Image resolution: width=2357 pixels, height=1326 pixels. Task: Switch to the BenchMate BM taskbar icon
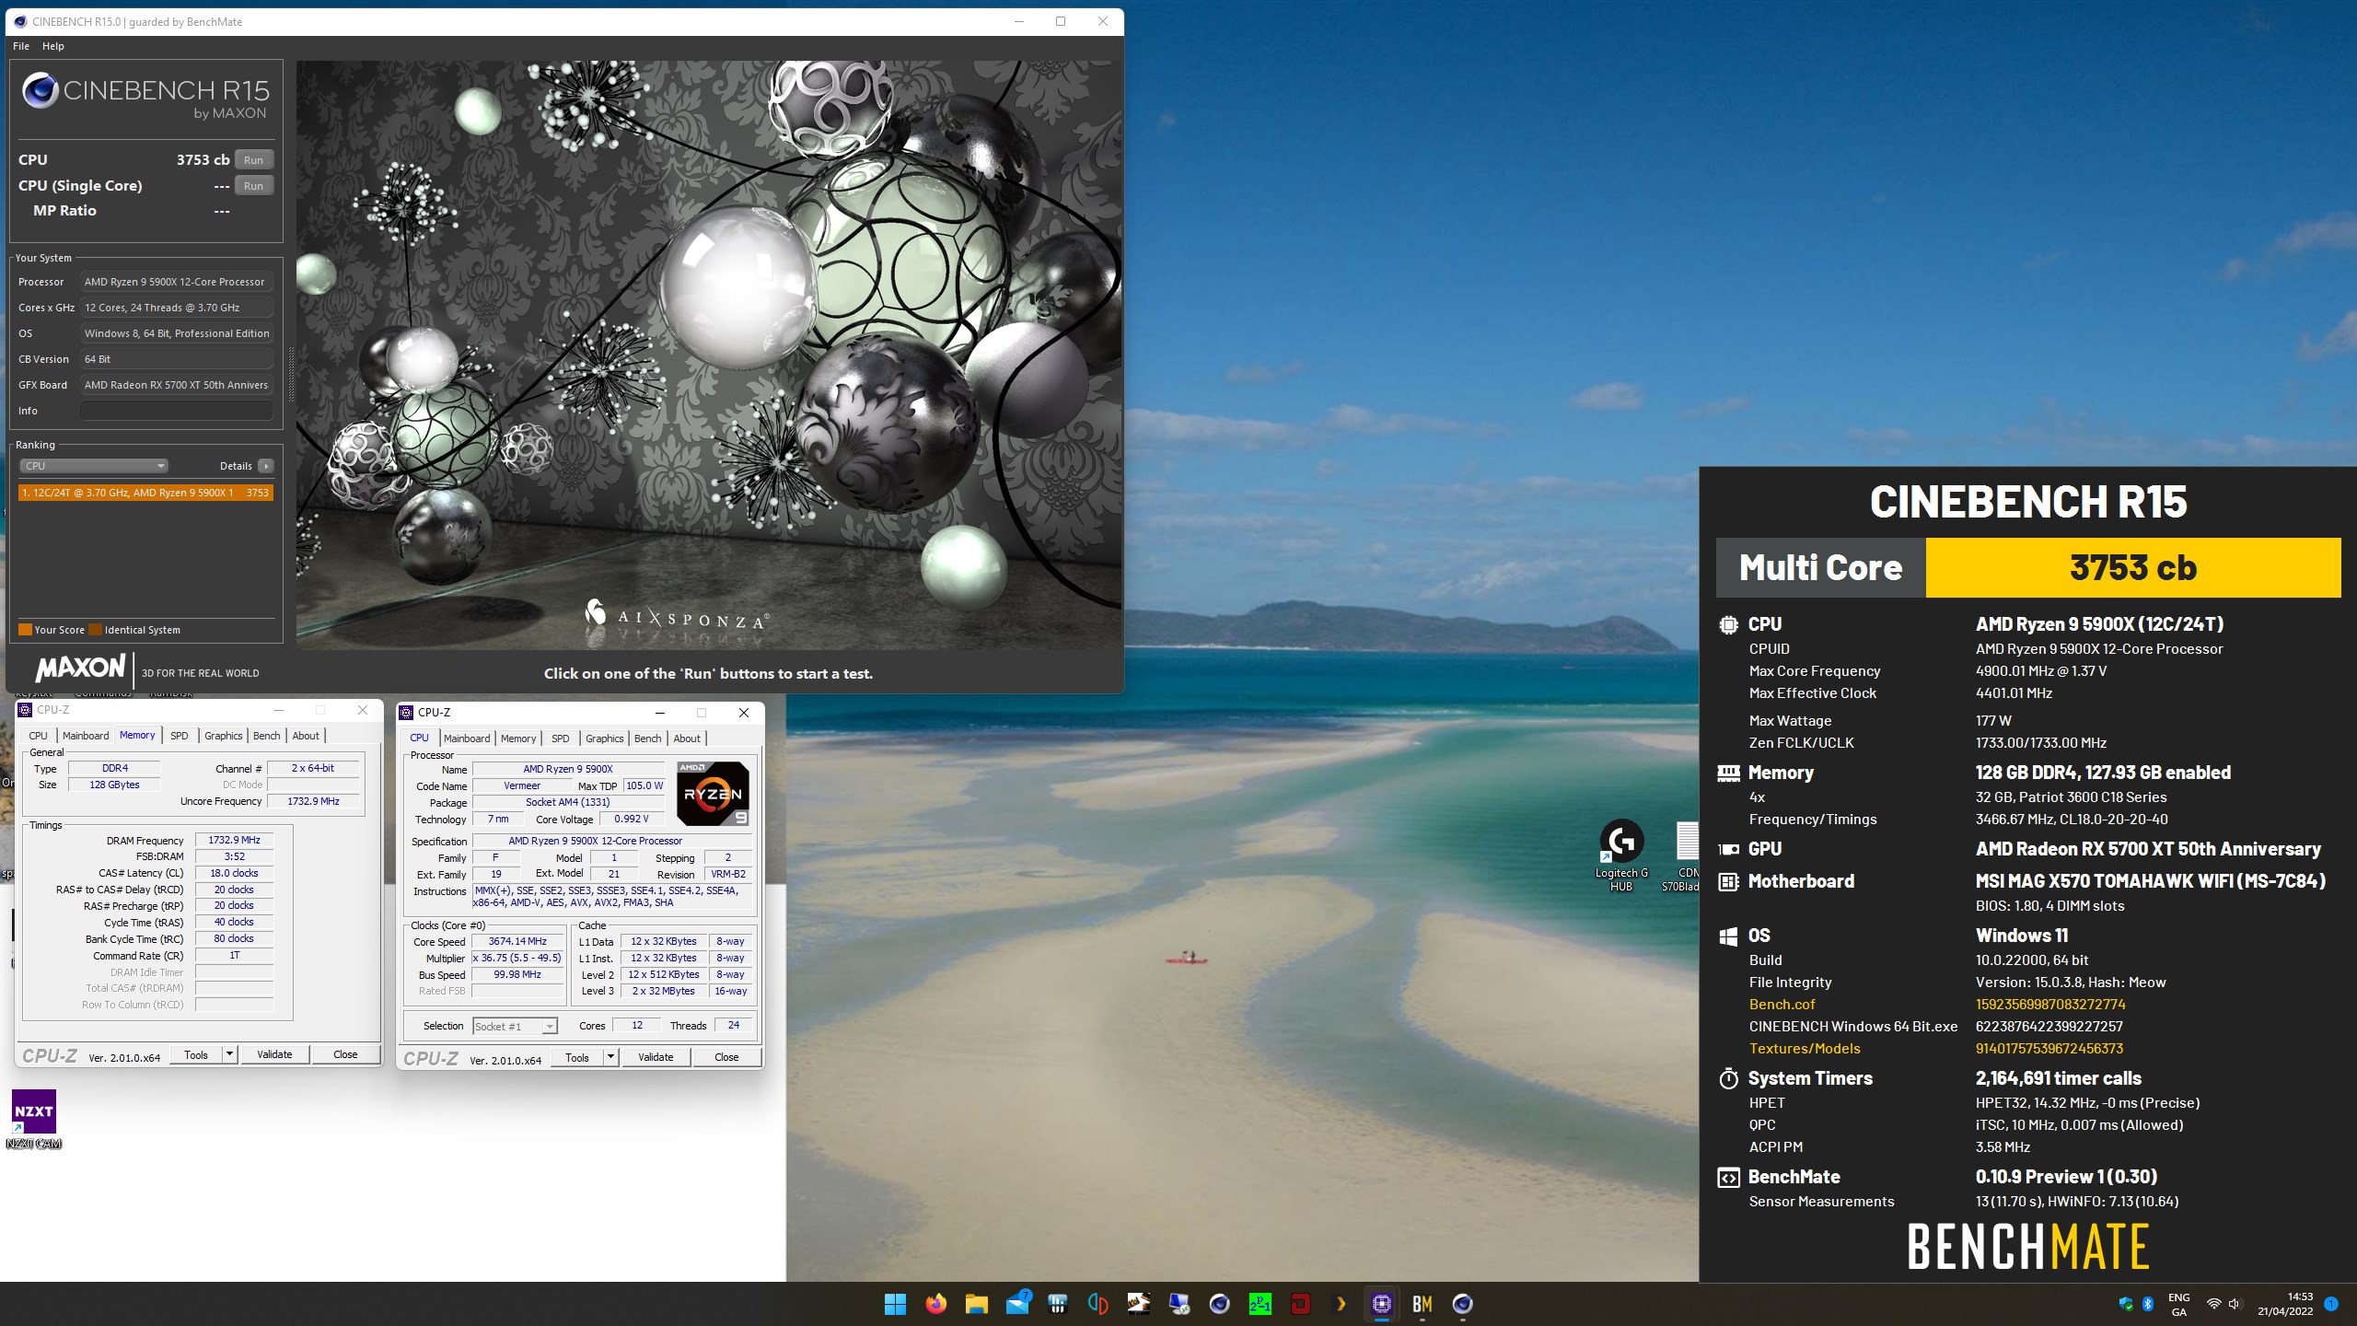(1422, 1304)
